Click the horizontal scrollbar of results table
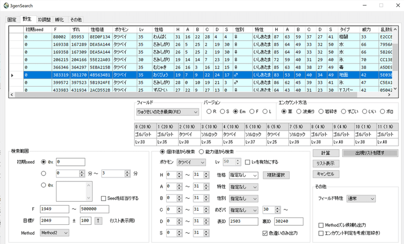Image resolution: width=404 pixels, height=244 pixels. coord(186,95)
